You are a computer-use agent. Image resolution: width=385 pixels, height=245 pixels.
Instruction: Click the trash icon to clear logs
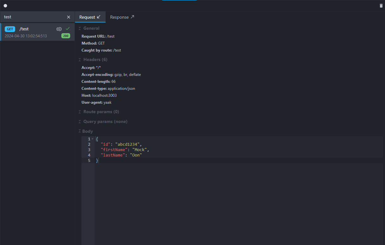point(381,6)
